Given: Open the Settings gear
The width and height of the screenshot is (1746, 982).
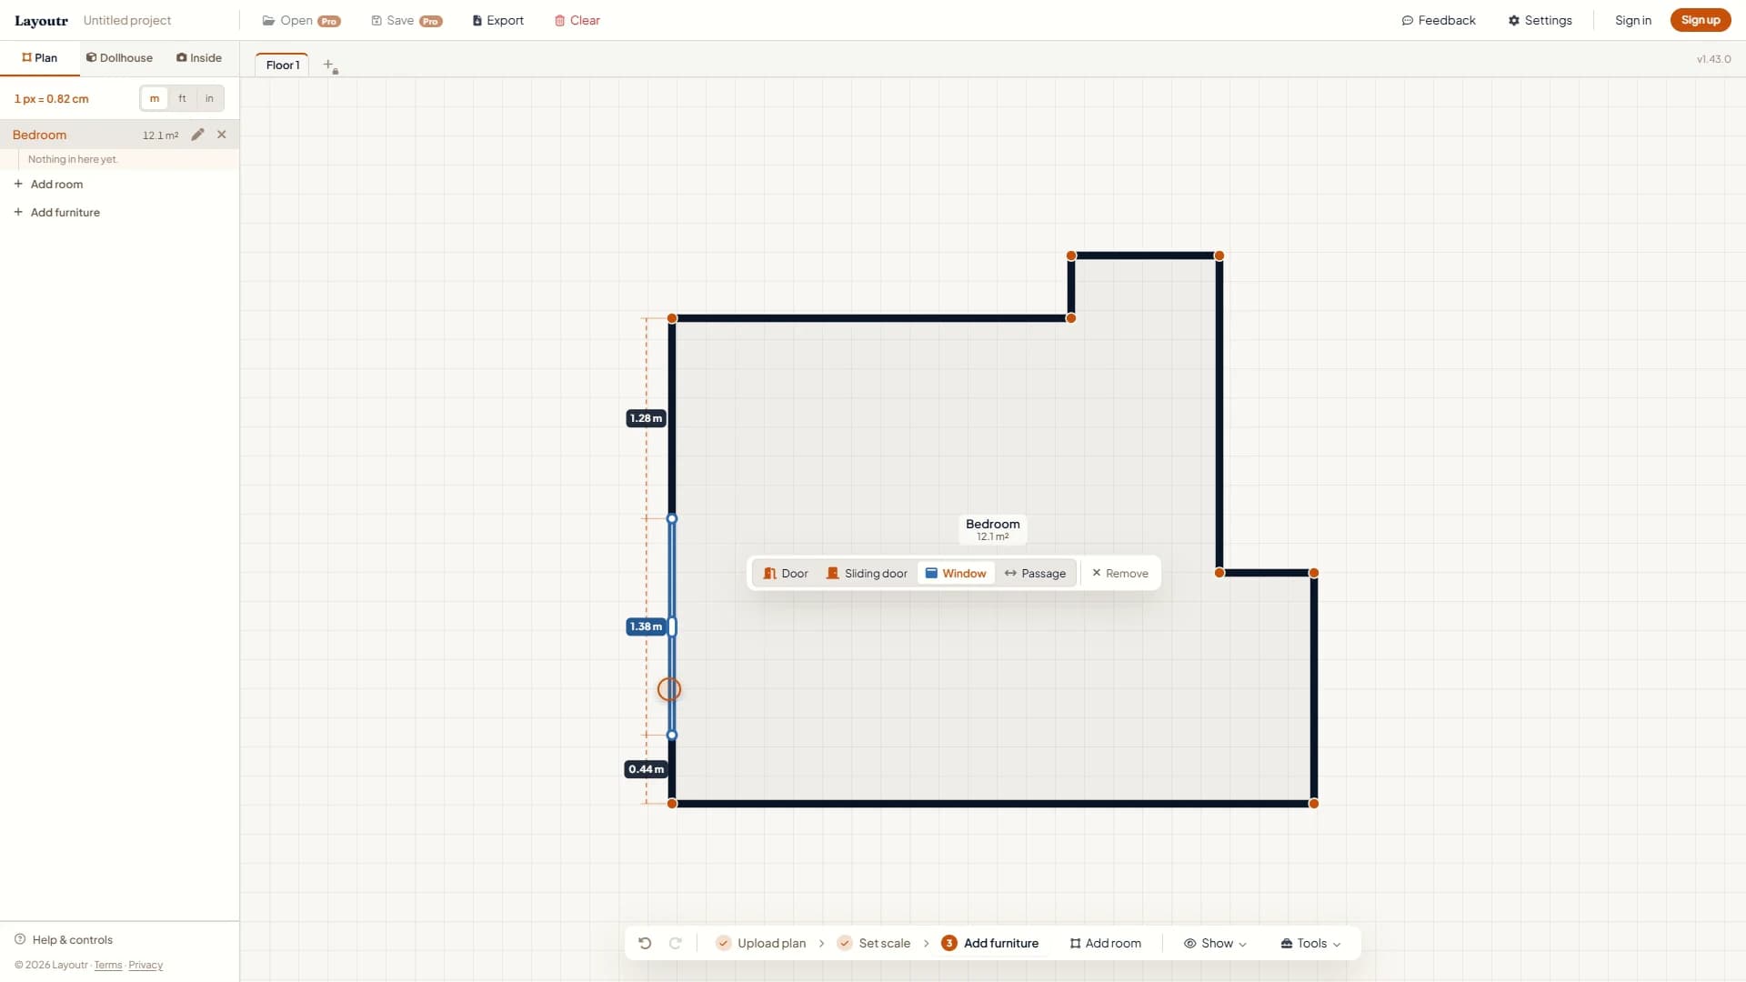Looking at the screenshot, I should (1540, 20).
